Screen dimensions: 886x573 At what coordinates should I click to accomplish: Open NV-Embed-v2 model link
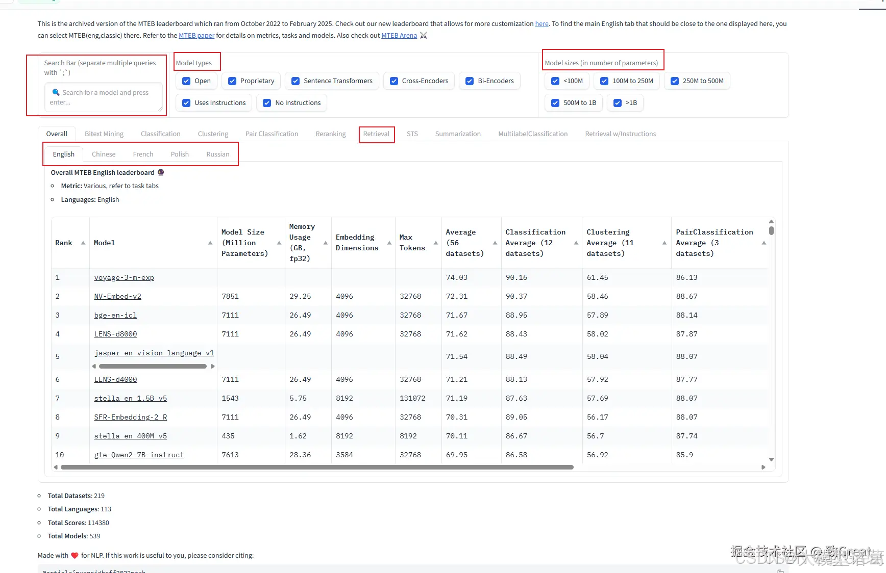[117, 297]
